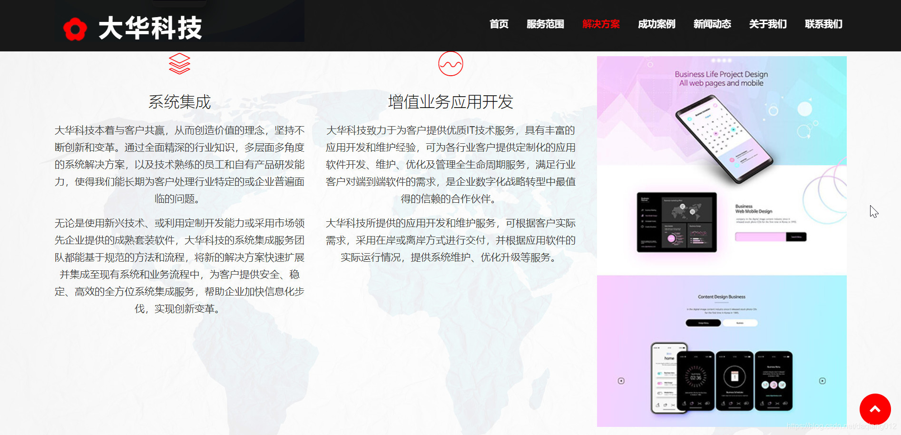Image resolution: width=901 pixels, height=435 pixels.
Task: Click the right carousel arrow in mockup image
Action: tap(823, 381)
